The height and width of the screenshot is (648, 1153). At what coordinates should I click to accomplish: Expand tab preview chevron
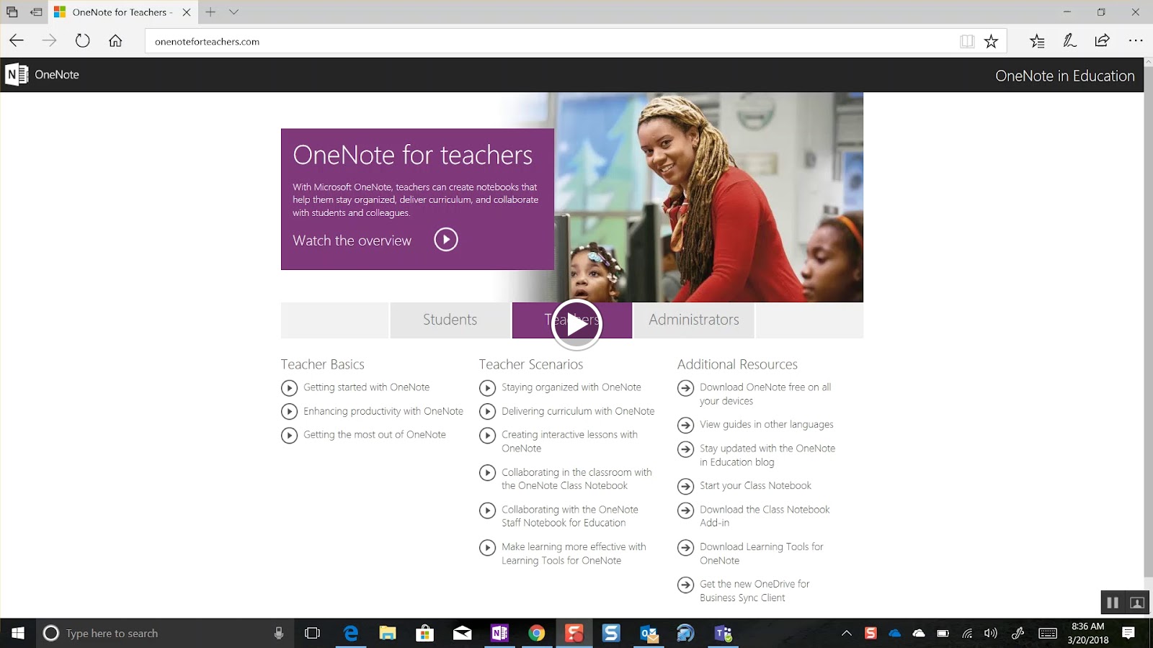coord(233,12)
